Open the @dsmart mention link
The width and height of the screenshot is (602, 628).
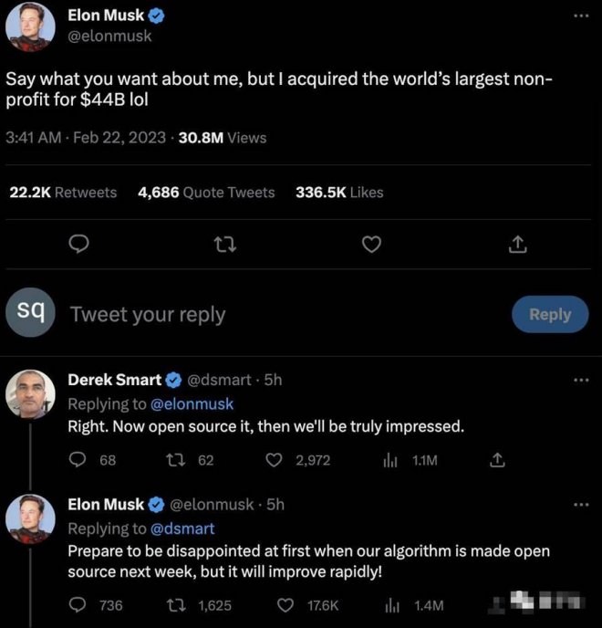pyautogui.click(x=182, y=528)
